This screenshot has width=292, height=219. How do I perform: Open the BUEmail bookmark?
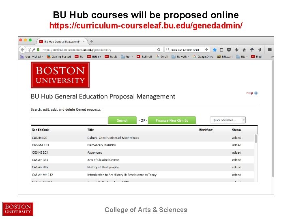click(x=144, y=57)
